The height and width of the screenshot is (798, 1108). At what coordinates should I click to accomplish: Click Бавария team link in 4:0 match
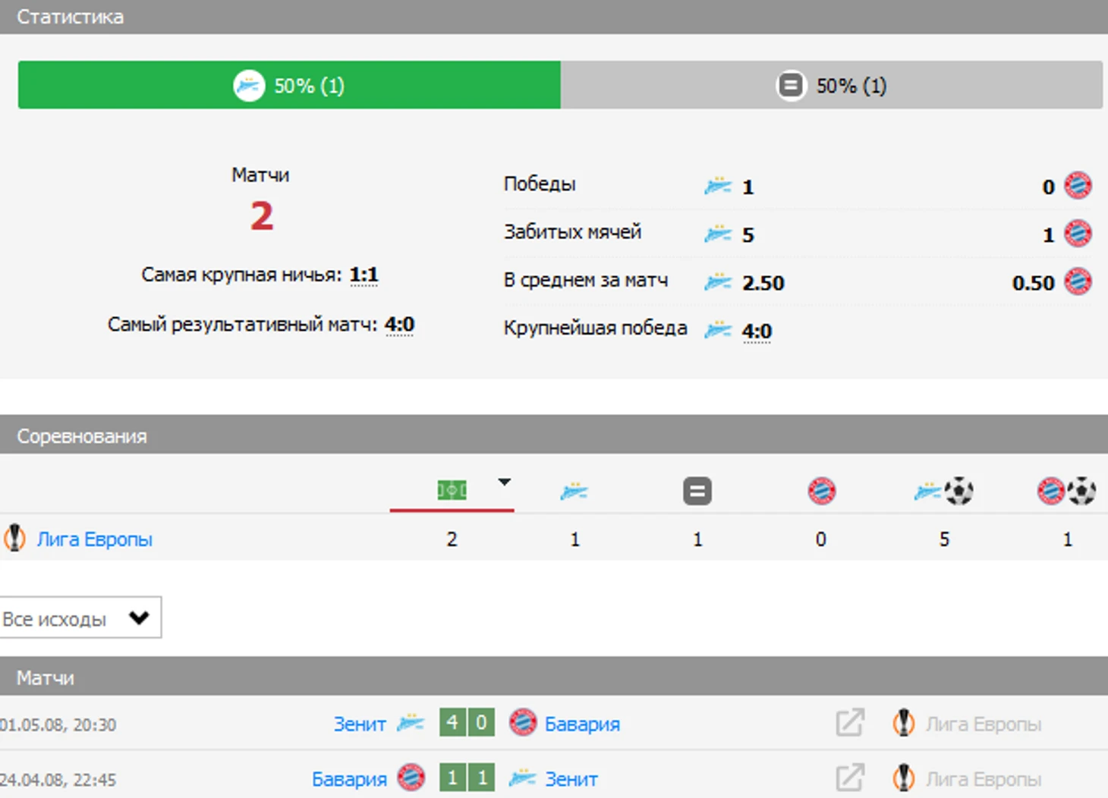tap(582, 724)
